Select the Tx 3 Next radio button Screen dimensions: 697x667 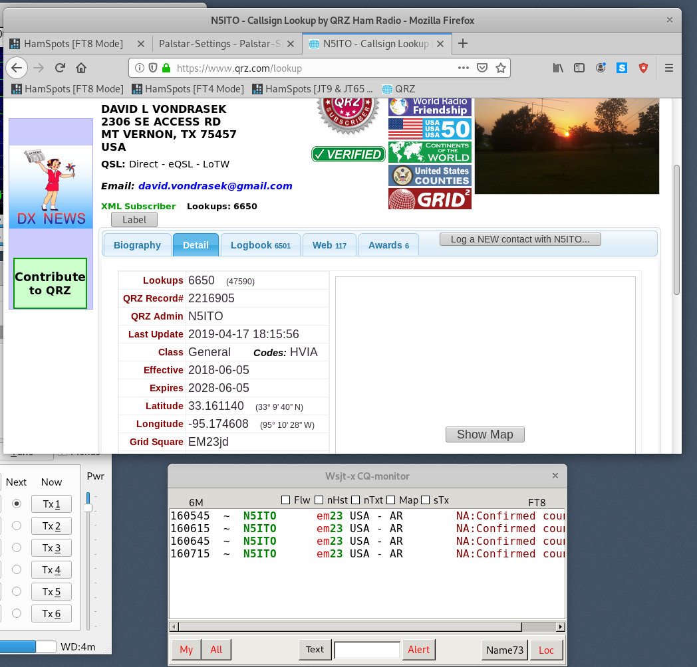coord(17,547)
